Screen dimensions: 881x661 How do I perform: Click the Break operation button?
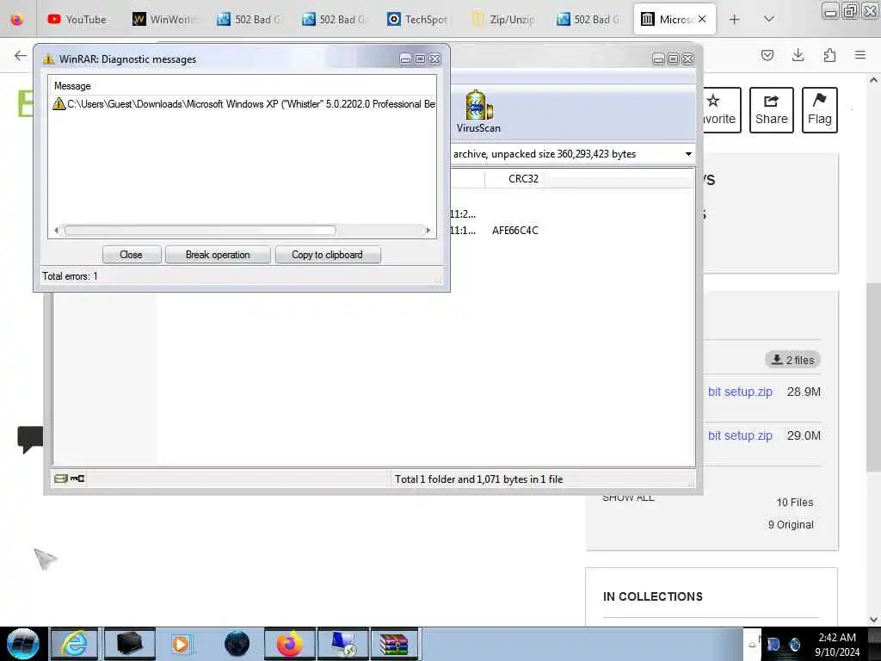click(218, 255)
